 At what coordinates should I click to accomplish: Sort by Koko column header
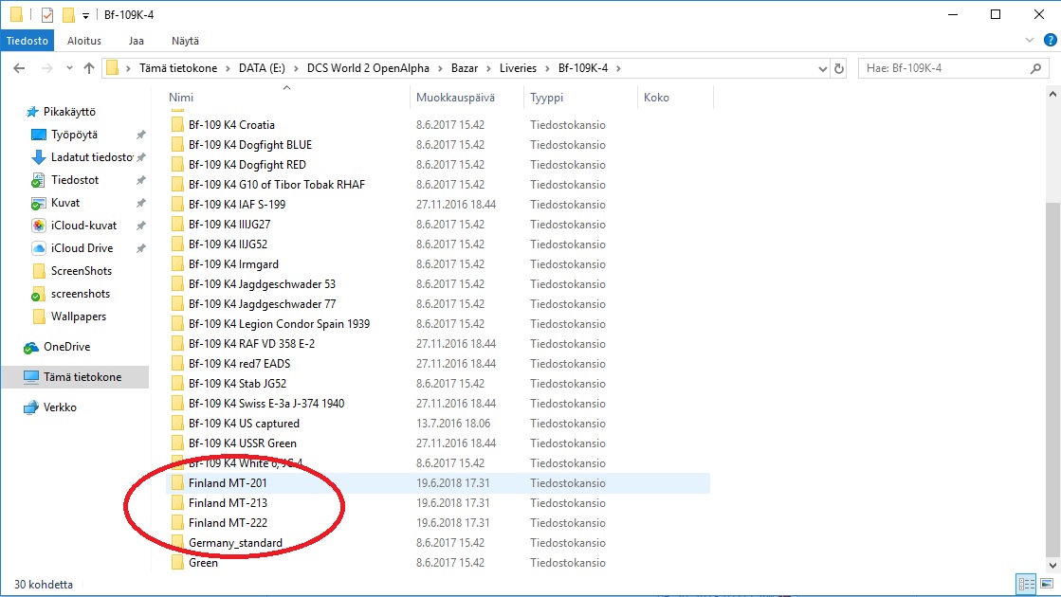click(x=656, y=98)
